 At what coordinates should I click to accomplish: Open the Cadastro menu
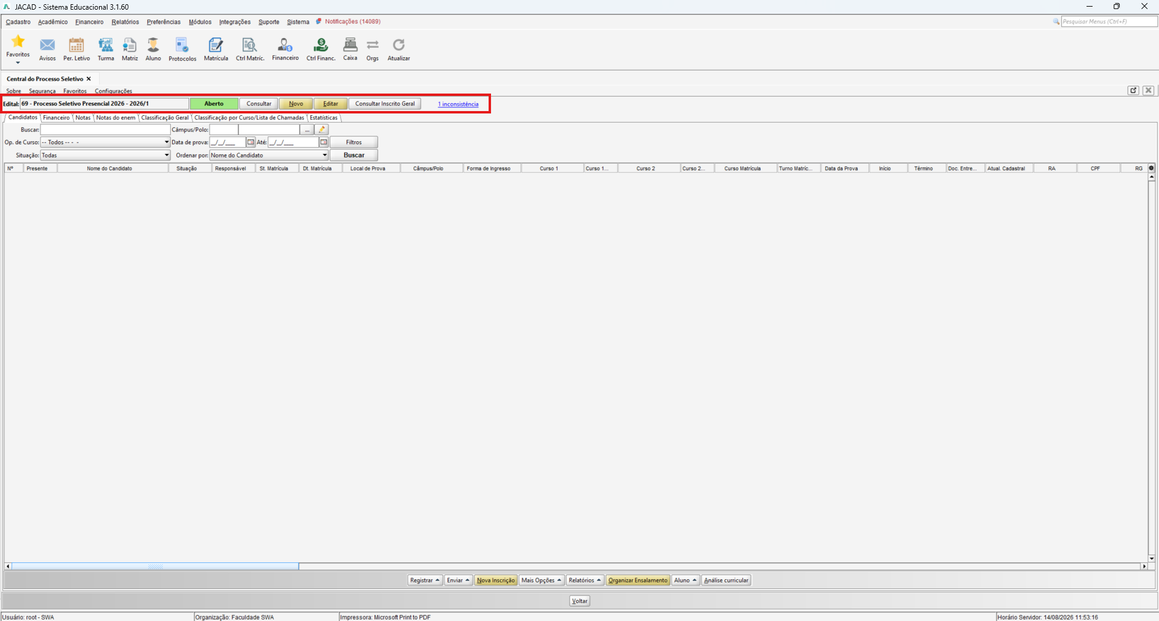(18, 22)
